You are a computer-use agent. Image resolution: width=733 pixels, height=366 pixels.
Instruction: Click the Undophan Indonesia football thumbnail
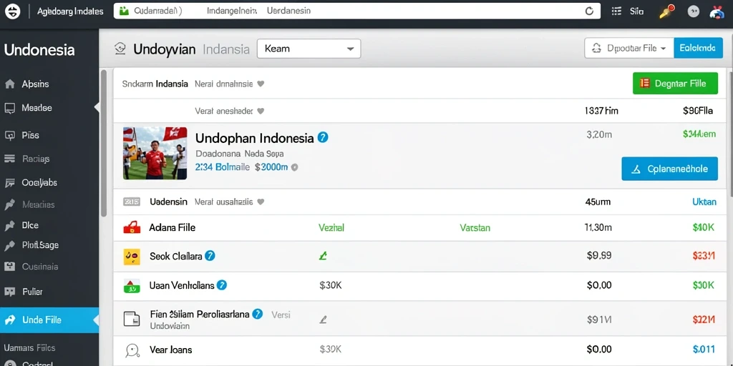(x=155, y=153)
